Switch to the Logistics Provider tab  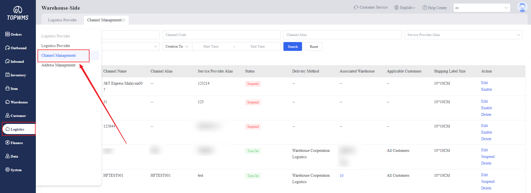(62, 20)
